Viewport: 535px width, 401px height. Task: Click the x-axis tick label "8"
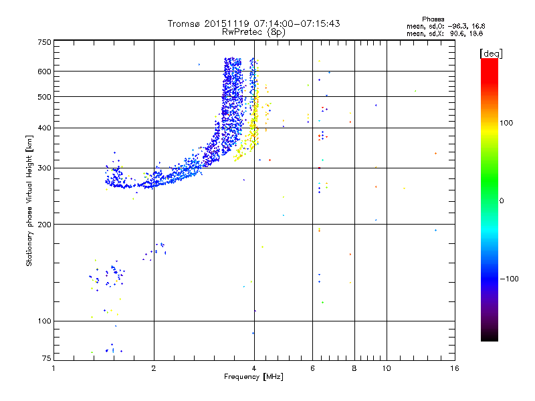(x=354, y=368)
